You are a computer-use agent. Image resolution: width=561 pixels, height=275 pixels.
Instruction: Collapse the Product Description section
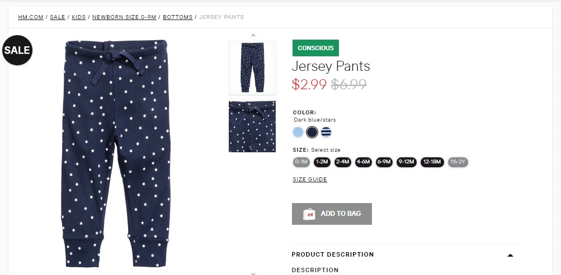(x=510, y=255)
